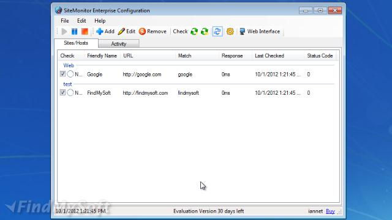Screen dimensions: 392x220
Task: Click the 0ms response in Google row
Action: [226, 75]
